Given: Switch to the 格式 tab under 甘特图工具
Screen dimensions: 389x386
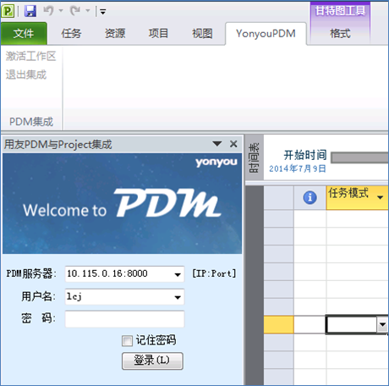Looking at the screenshot, I should pyautogui.click(x=340, y=34).
